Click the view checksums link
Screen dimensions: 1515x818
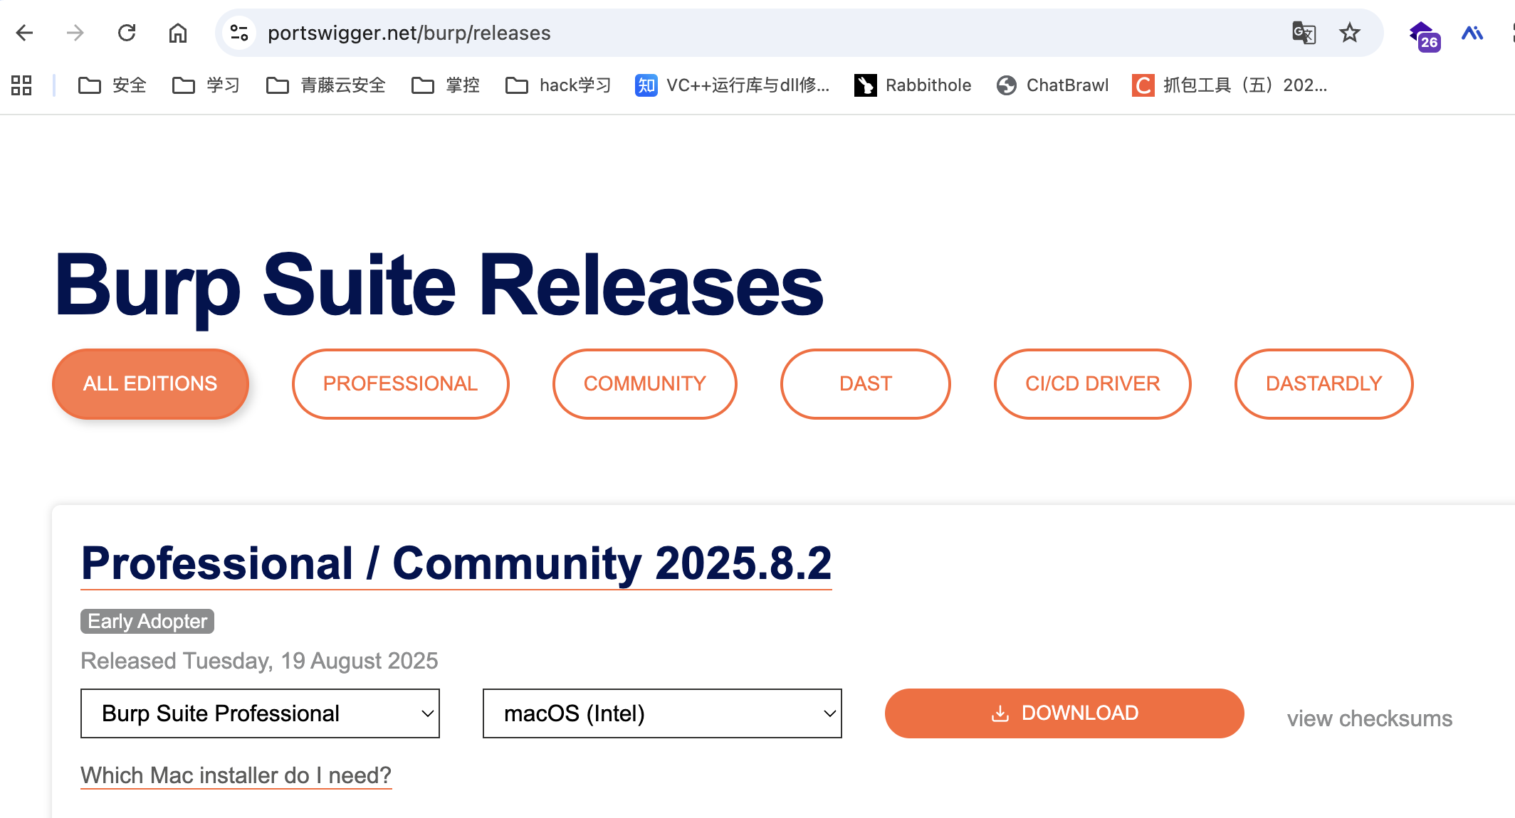(x=1370, y=718)
